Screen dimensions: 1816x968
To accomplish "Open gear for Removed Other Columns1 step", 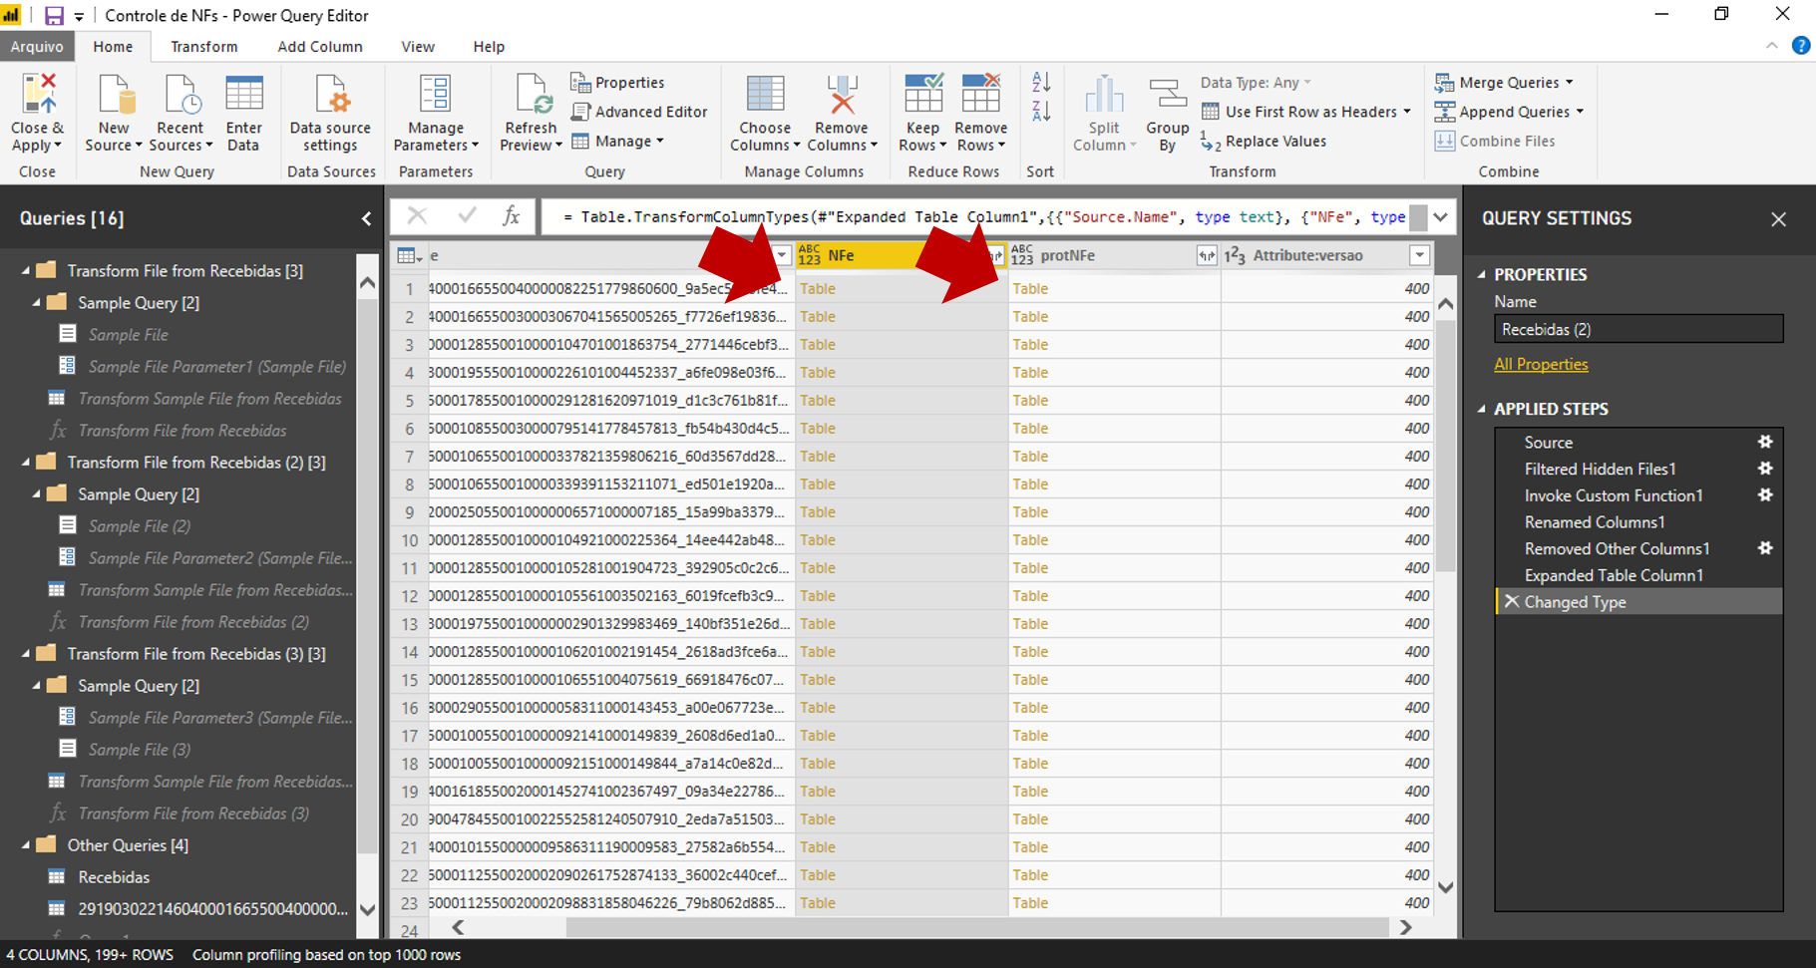I will point(1765,548).
